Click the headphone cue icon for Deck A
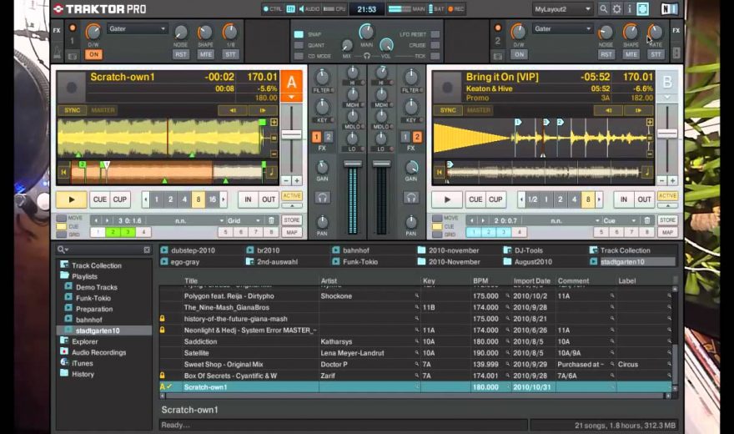This screenshot has height=434, width=734. tap(322, 198)
